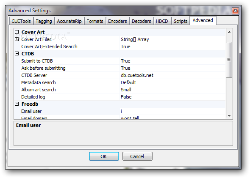
Task: Close the Advanced Settings dialog
Action: tap(235, 11)
